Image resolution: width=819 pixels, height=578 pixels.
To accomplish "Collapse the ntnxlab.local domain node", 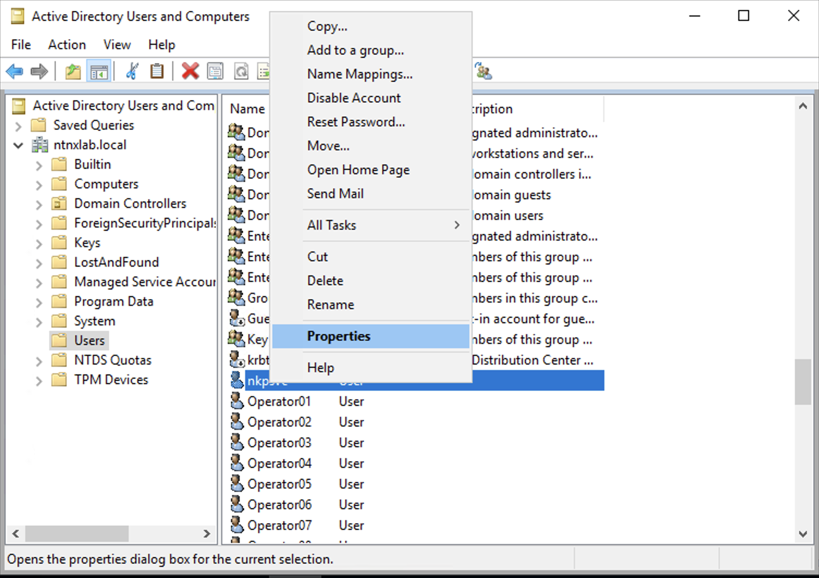I will click(x=19, y=146).
